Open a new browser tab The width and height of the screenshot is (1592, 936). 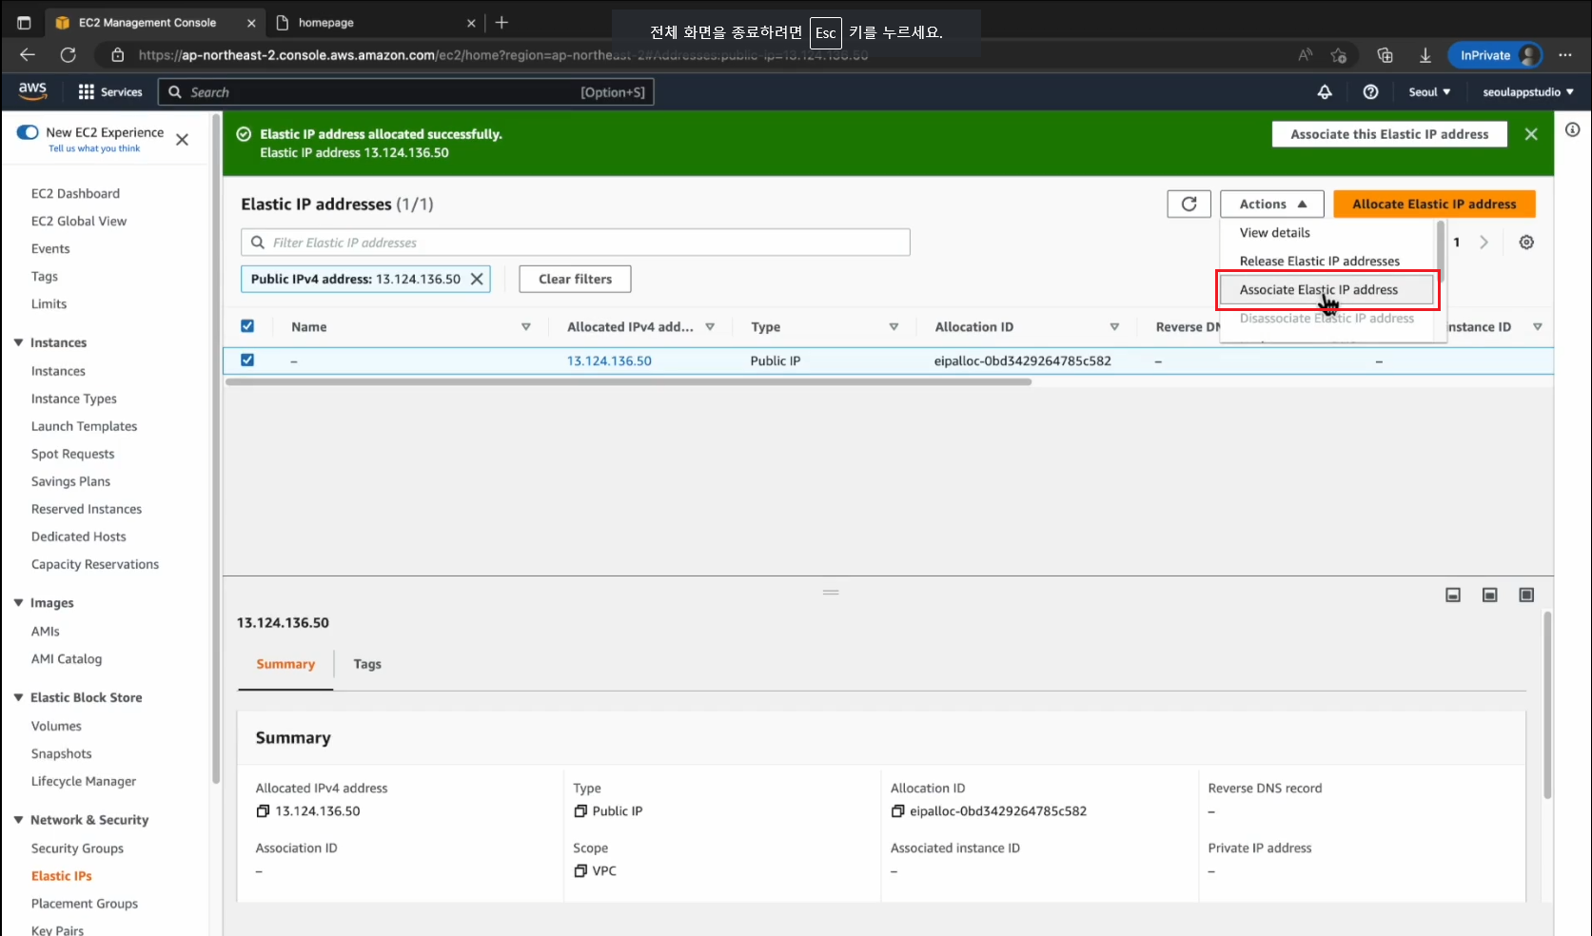pyautogui.click(x=501, y=22)
